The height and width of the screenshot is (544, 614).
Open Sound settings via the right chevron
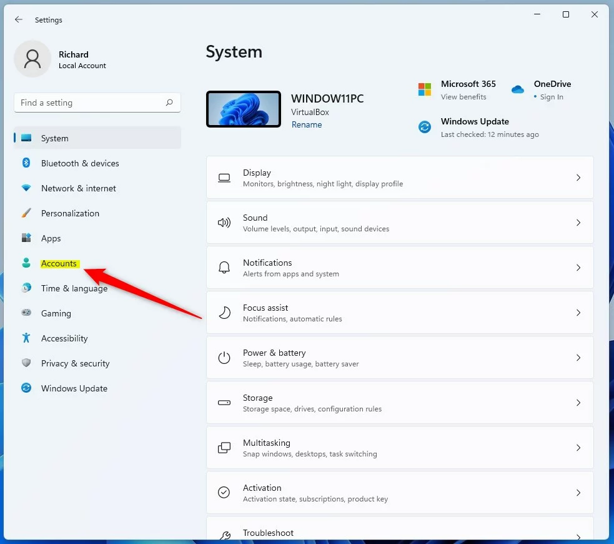(578, 223)
